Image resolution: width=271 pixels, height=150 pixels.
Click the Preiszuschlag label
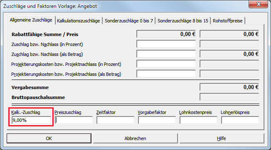tap(68, 112)
